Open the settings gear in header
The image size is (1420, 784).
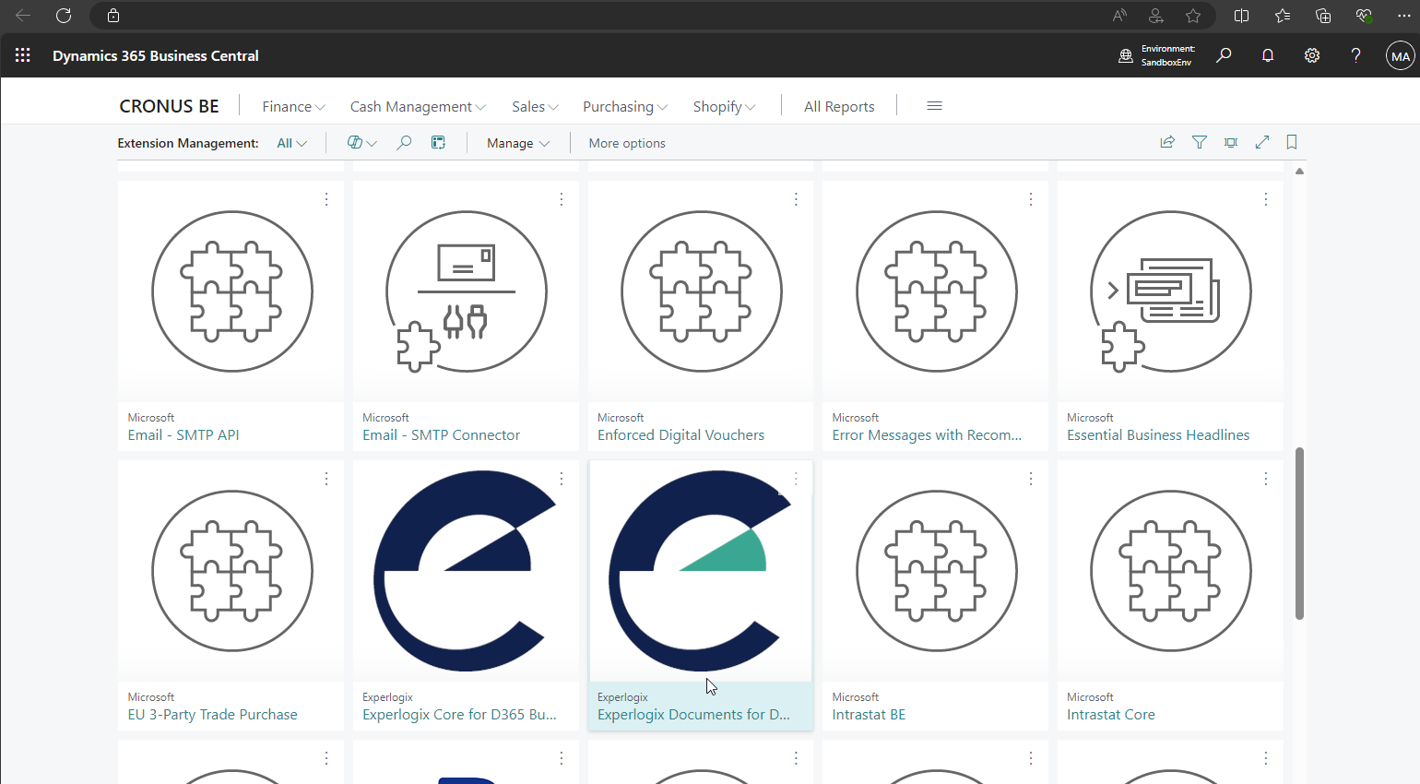click(1312, 55)
